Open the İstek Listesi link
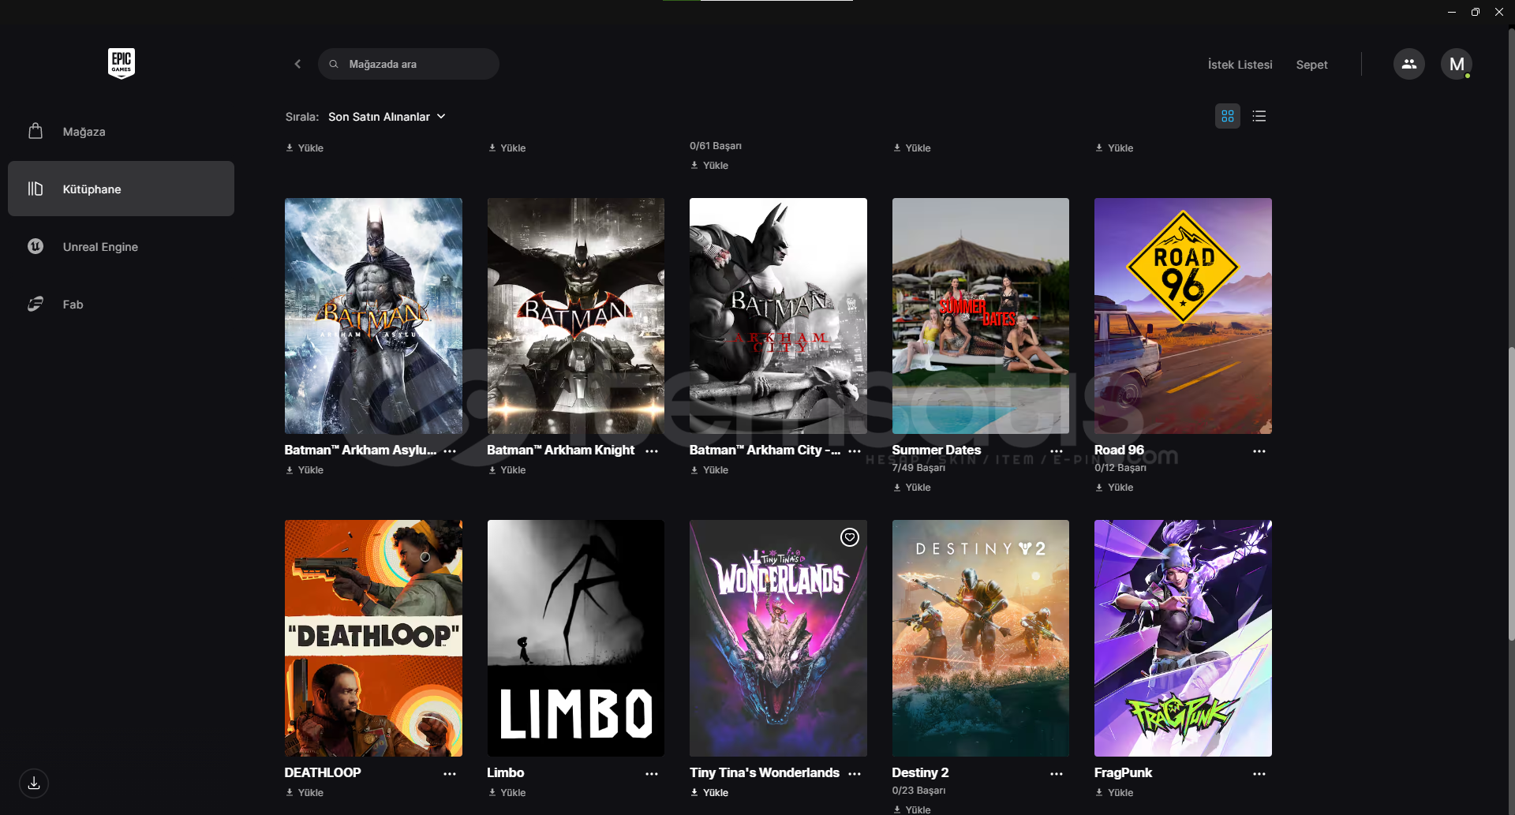Screen dimensions: 1515x815 click(x=1240, y=65)
